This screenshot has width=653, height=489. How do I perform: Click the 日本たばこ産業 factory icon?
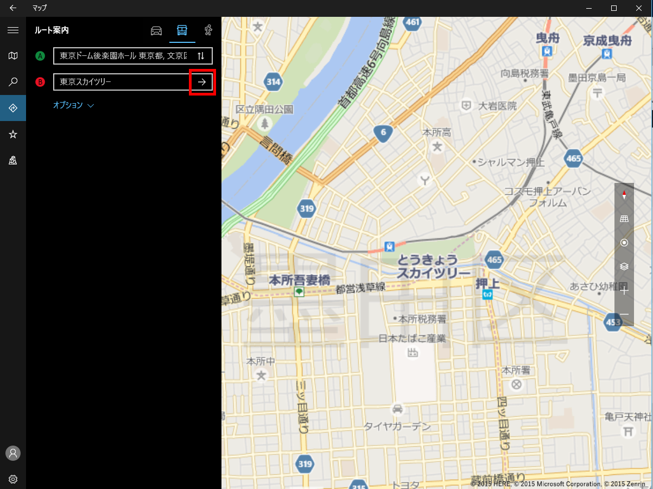pos(413,353)
